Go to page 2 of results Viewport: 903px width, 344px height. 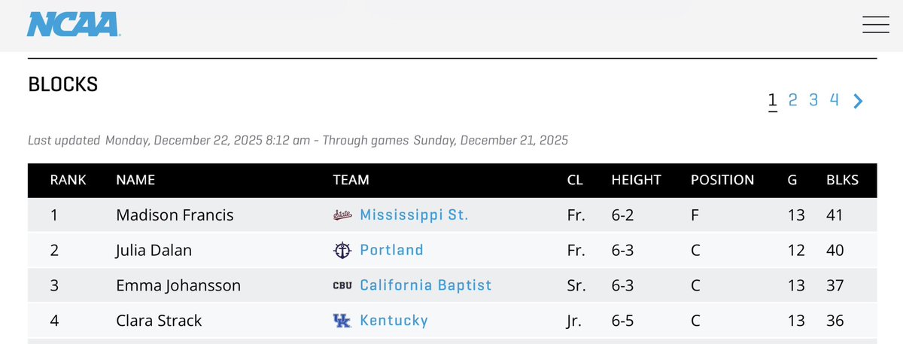(793, 99)
